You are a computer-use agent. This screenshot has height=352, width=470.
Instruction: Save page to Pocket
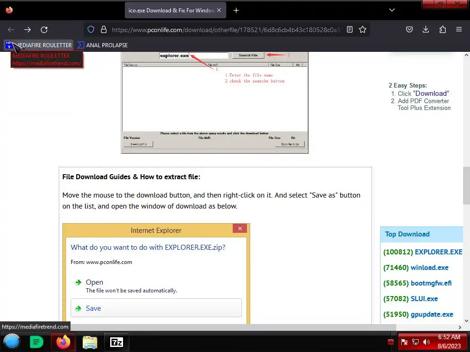(409, 29)
